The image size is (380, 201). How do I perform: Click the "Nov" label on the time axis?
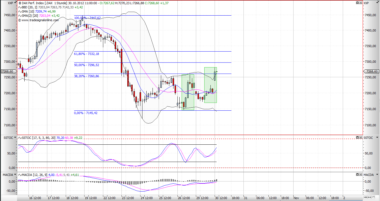pyautogui.click(x=296, y=198)
